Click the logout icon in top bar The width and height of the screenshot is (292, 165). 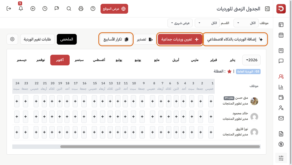pyautogui.click(x=9, y=8)
